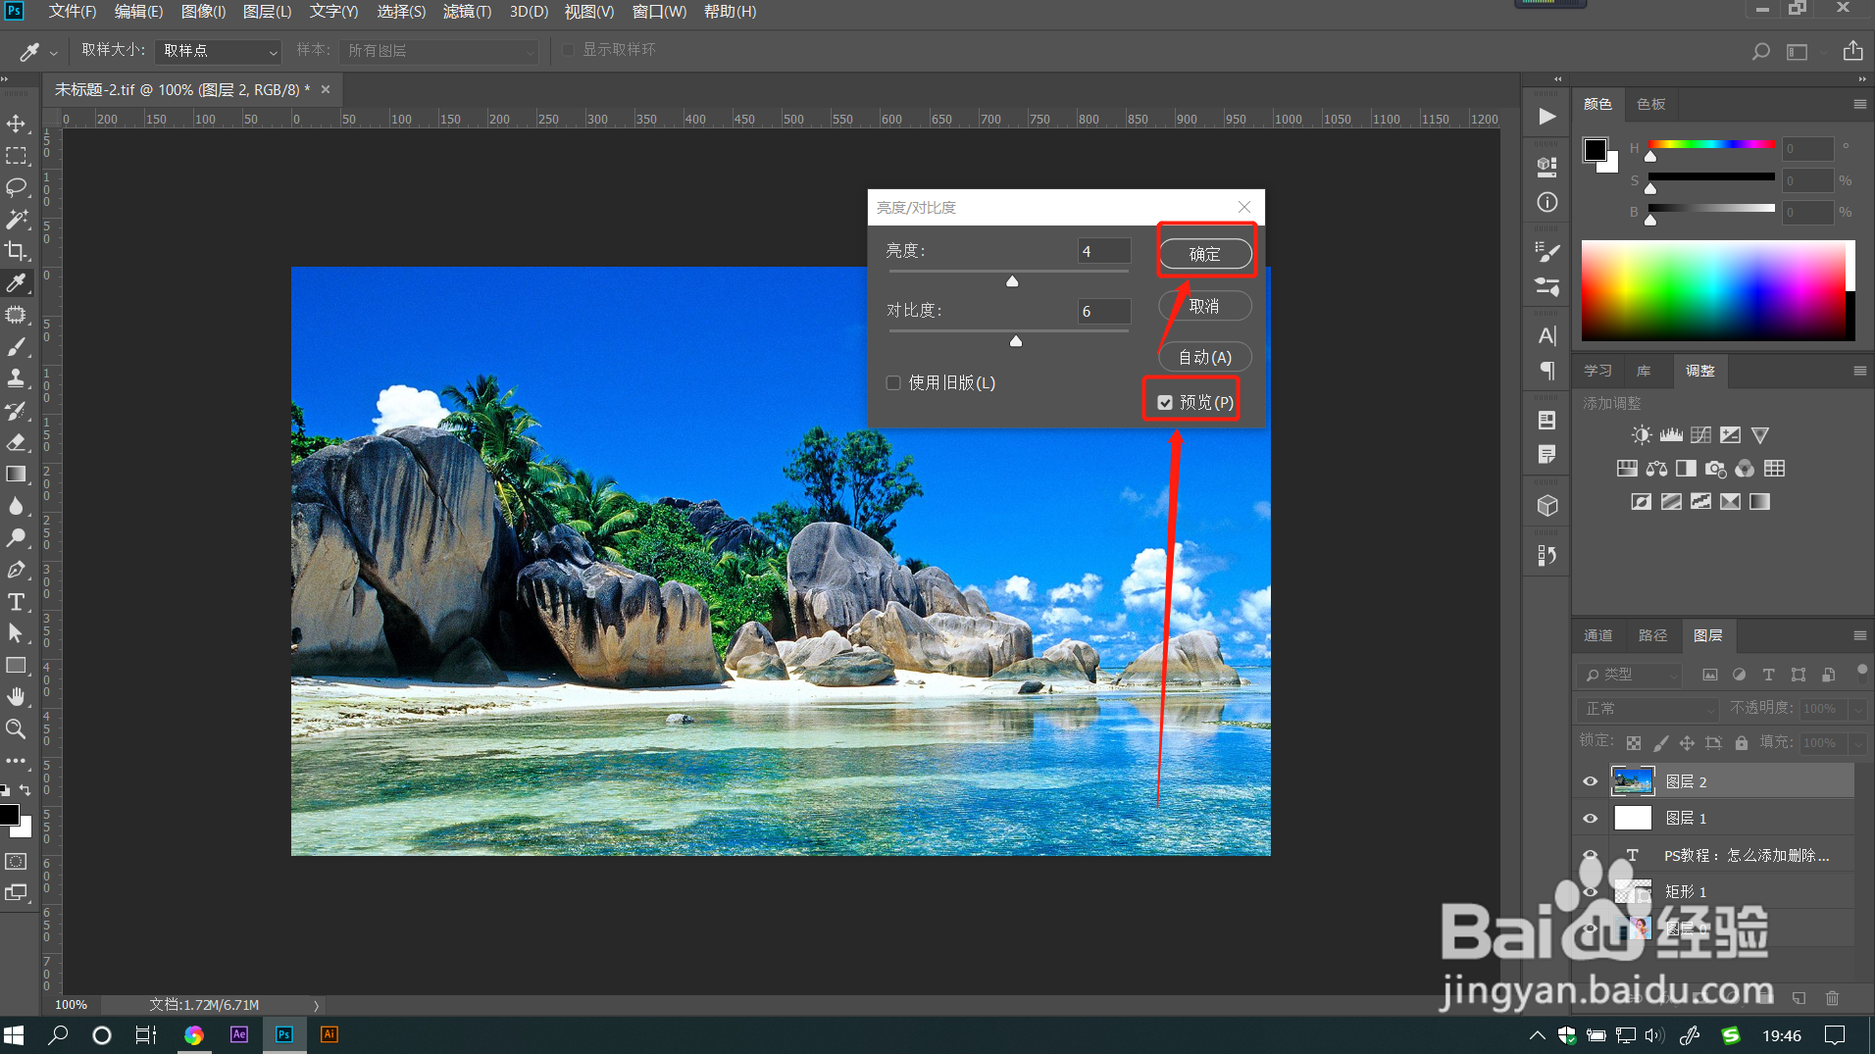Open the Opacity (不透明度) dropdown arrow
1875x1054 pixels.
(x=1857, y=709)
